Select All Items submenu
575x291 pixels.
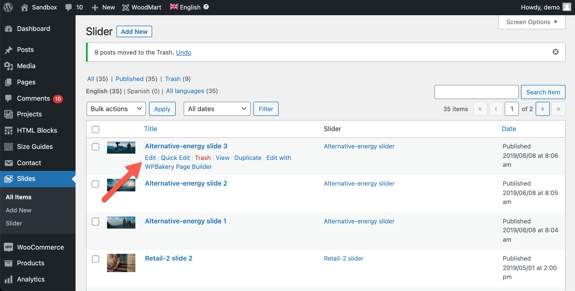click(x=19, y=197)
